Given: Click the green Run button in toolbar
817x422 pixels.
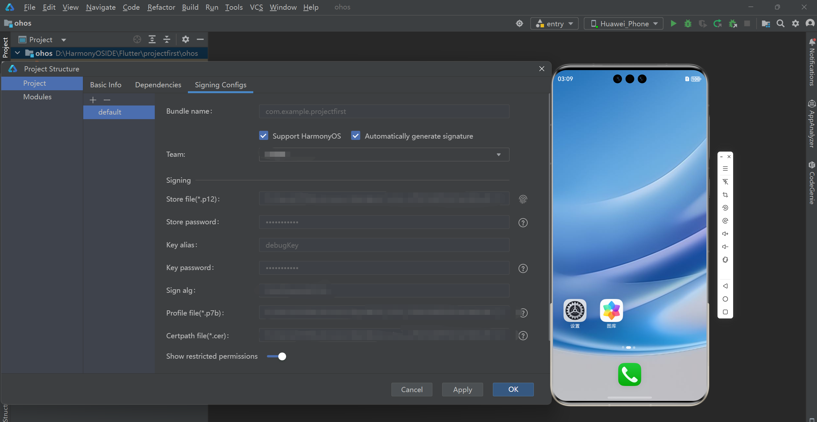Looking at the screenshot, I should click(673, 24).
